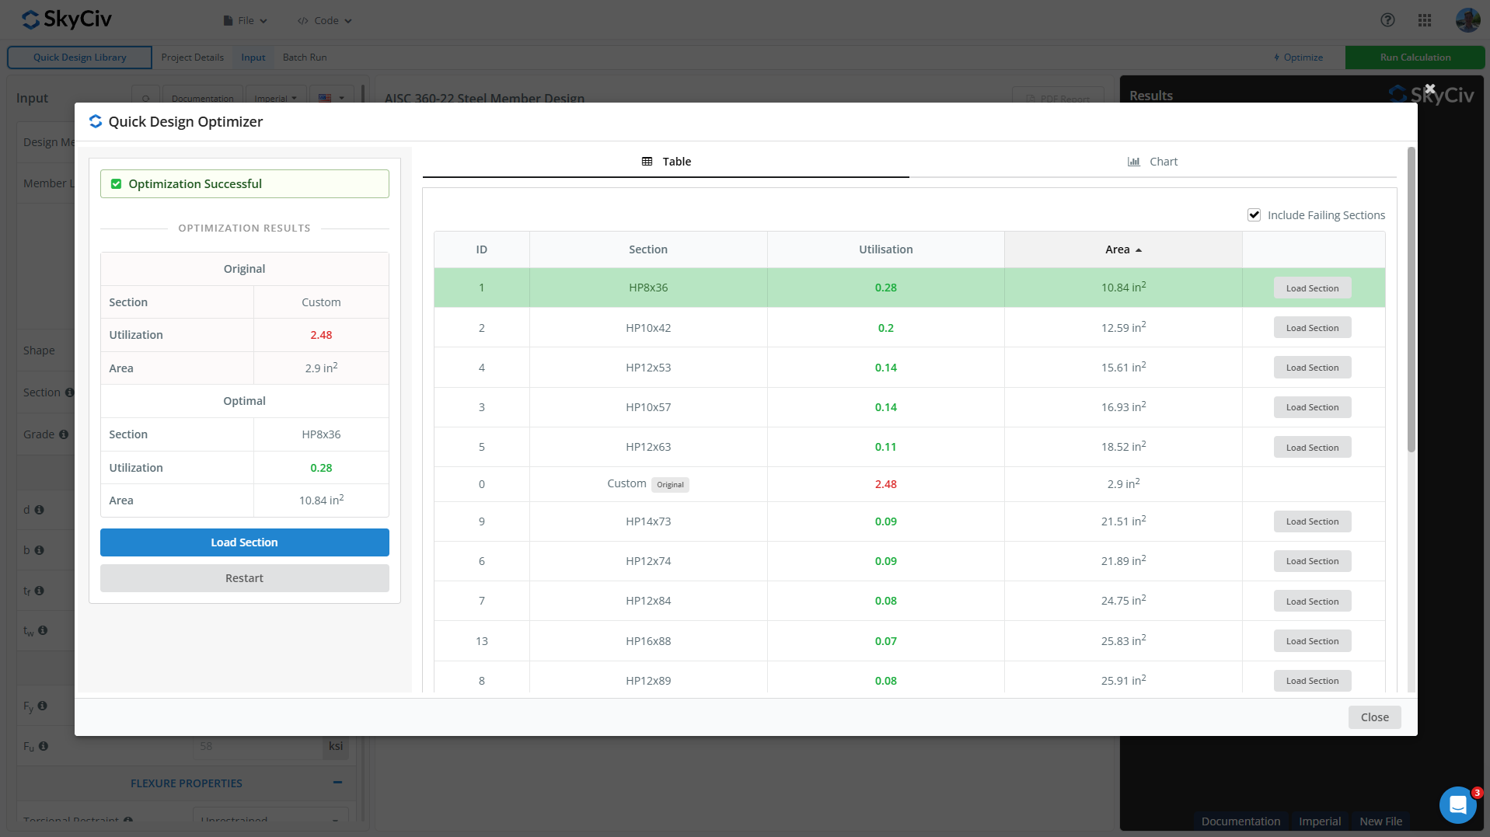Open the Batch Run tab
Viewport: 1490px width, 837px height.
[x=305, y=58]
